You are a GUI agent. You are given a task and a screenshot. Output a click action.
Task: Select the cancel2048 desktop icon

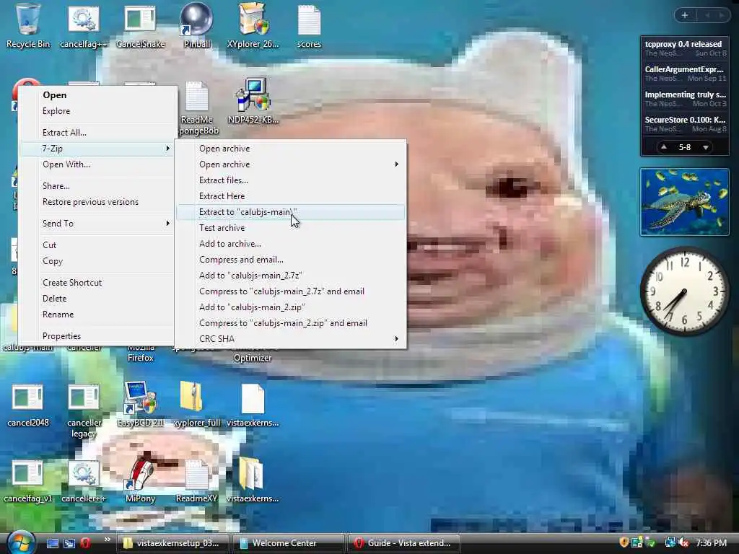click(x=27, y=406)
